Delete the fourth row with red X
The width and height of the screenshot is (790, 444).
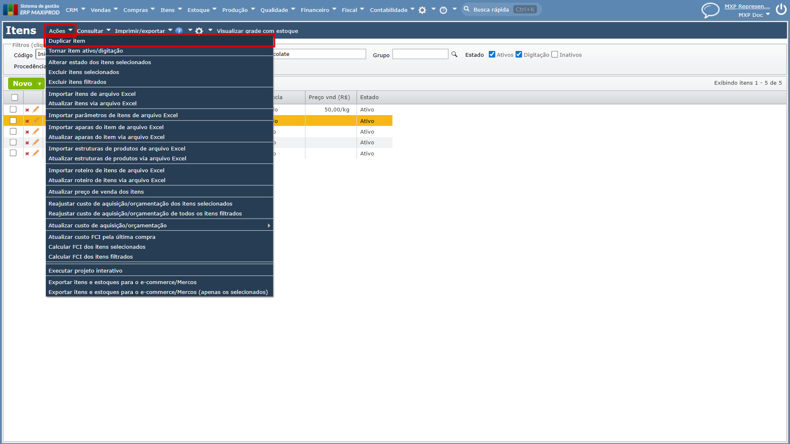click(x=27, y=143)
